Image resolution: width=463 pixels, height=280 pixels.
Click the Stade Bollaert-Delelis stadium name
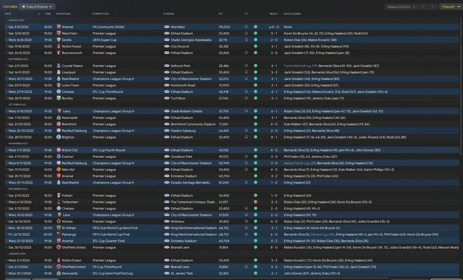click(x=187, y=111)
